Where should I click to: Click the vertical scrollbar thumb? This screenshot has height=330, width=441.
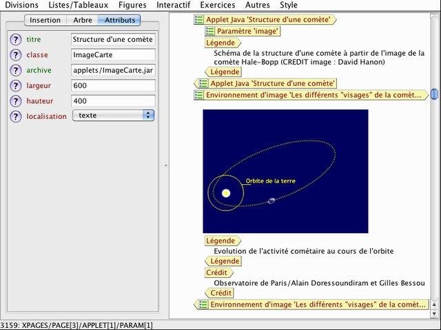[434, 94]
